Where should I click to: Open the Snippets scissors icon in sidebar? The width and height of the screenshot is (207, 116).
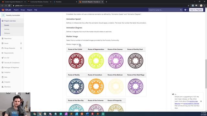[x=3, y=82]
